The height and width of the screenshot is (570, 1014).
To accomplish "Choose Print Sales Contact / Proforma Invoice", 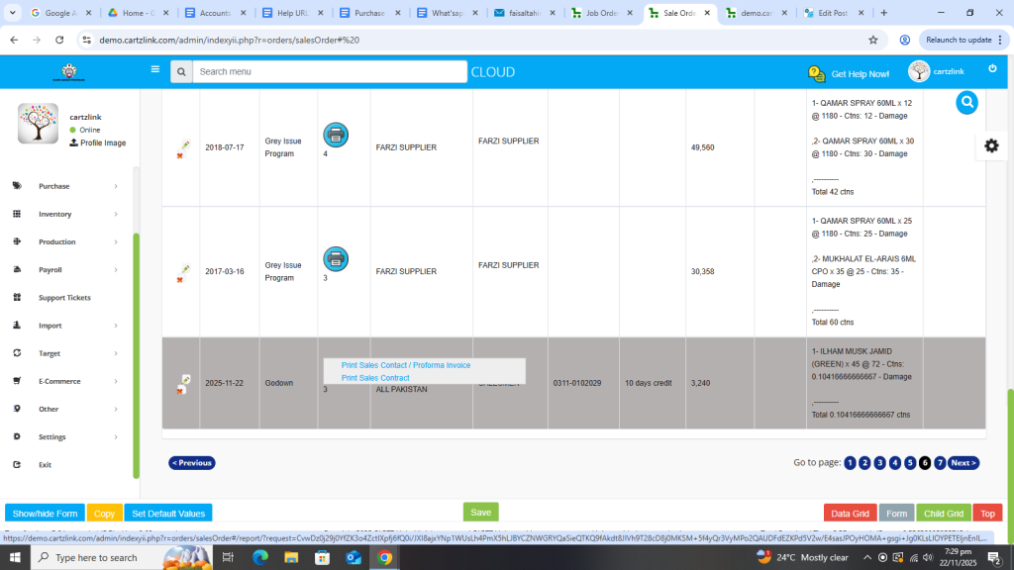I will [406, 365].
